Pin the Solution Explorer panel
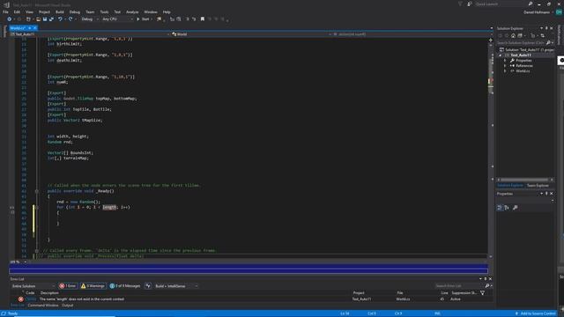564x317 pixels. tap(546, 28)
